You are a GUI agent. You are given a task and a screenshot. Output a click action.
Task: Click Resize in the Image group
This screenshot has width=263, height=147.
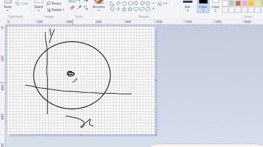[54, 3]
